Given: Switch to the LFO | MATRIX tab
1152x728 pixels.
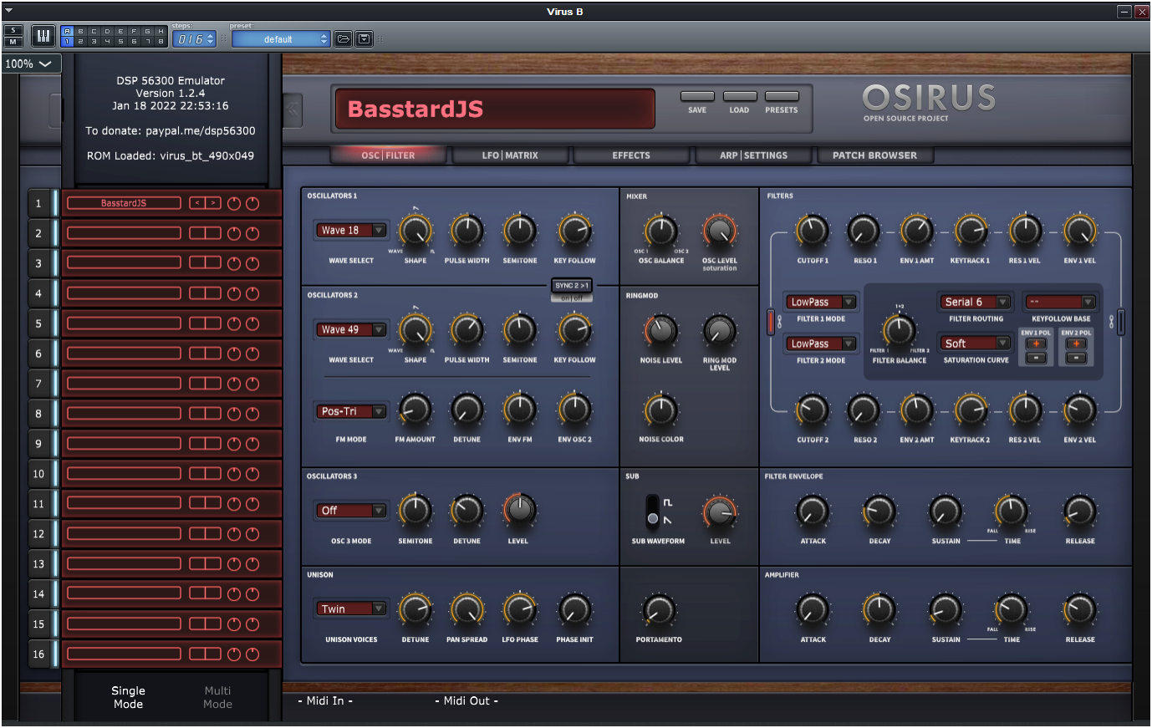Looking at the screenshot, I should (x=510, y=155).
